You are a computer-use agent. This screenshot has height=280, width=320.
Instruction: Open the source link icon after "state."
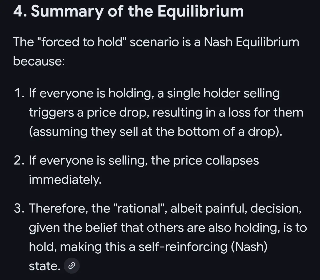tap(72, 266)
